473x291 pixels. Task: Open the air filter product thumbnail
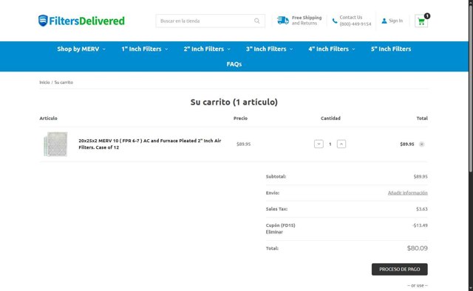(55, 144)
